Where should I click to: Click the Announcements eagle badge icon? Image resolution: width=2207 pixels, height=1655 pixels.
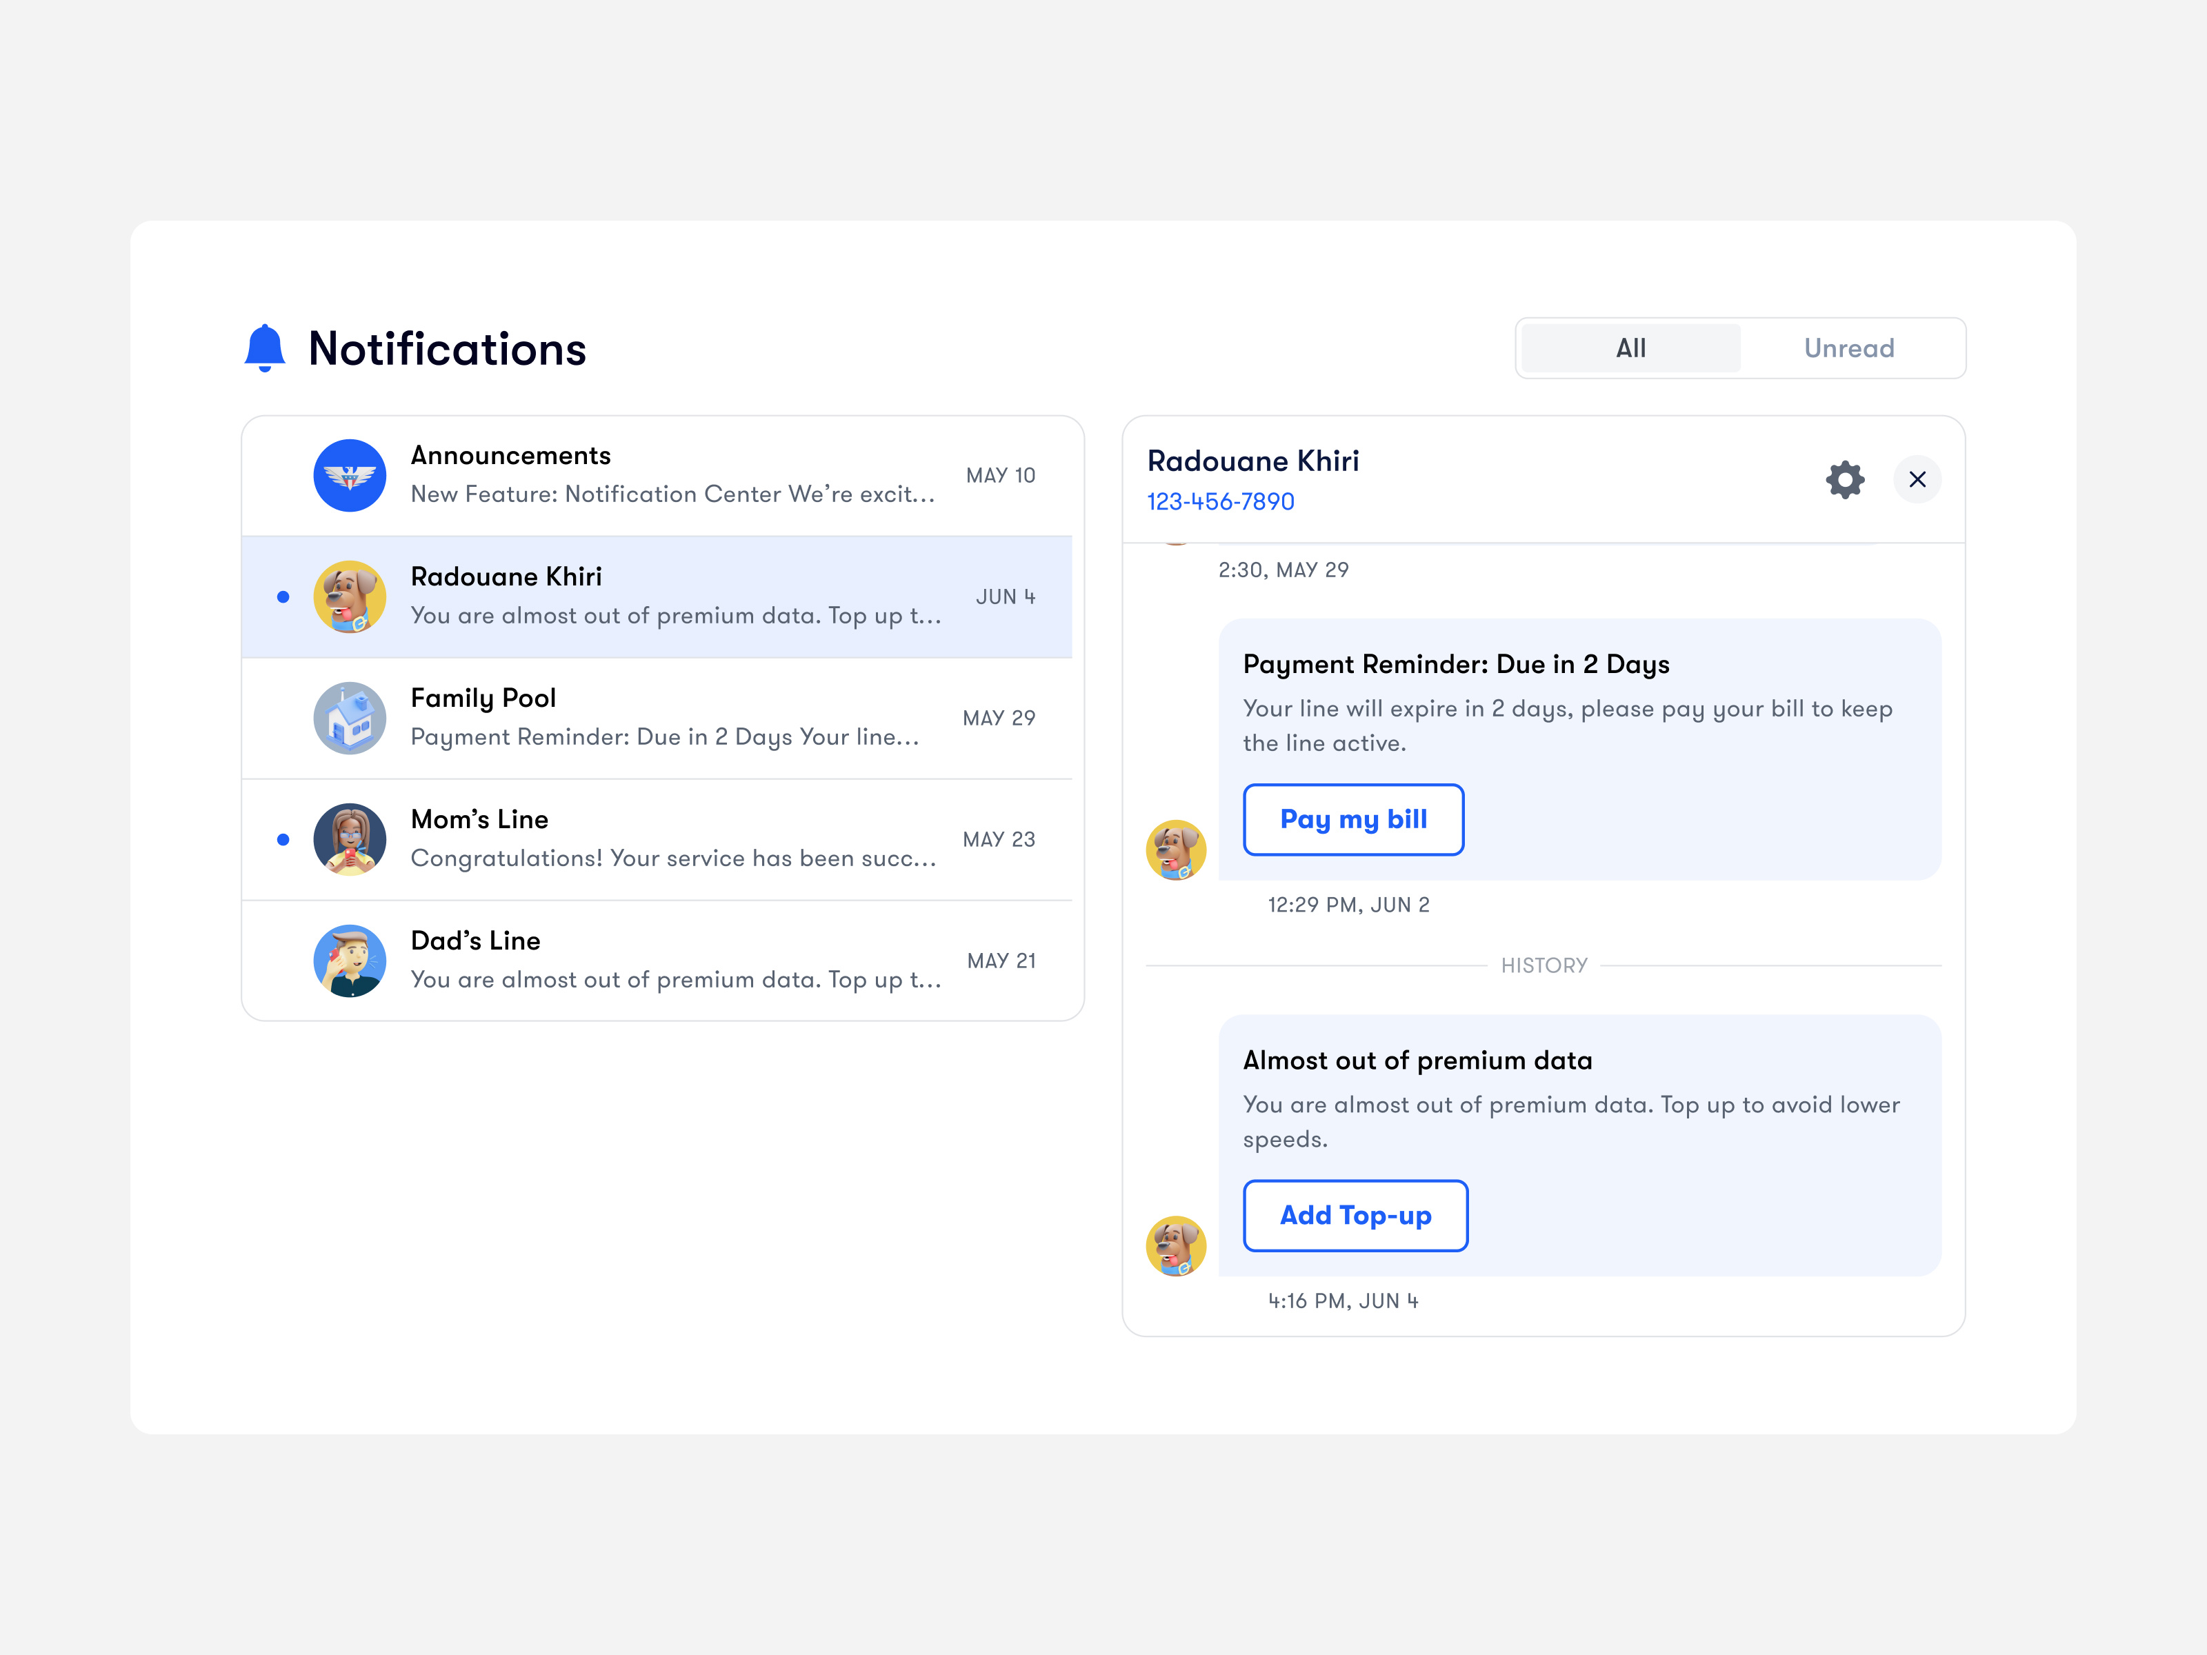coord(349,475)
